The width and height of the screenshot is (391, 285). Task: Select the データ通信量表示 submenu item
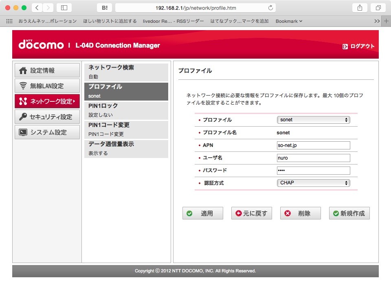(126, 149)
